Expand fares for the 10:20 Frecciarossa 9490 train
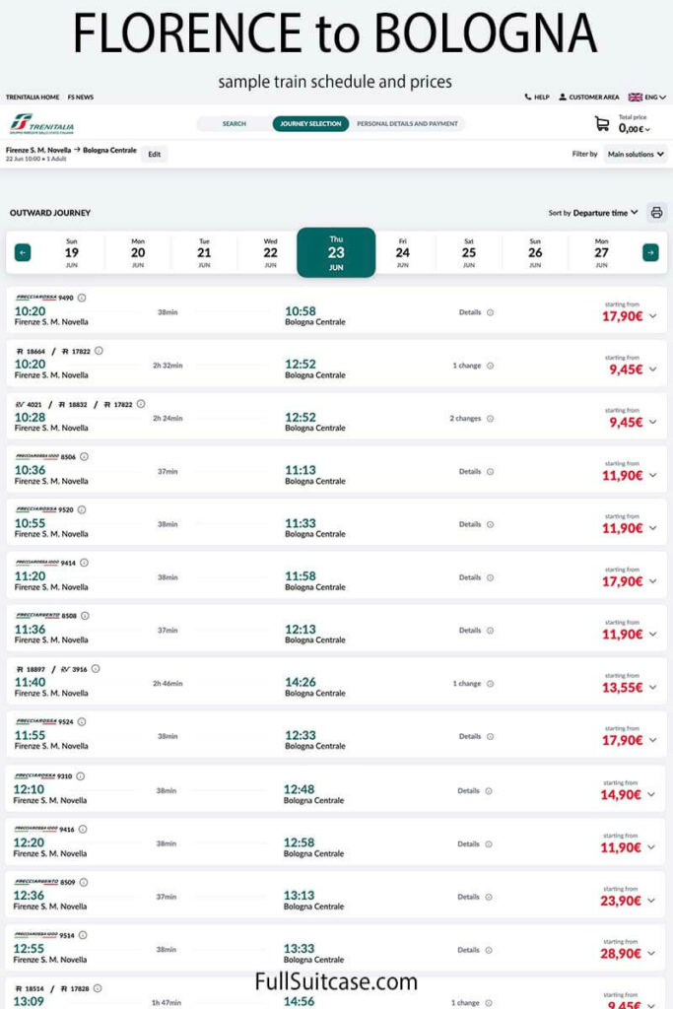The height and width of the screenshot is (1009, 673). click(652, 316)
